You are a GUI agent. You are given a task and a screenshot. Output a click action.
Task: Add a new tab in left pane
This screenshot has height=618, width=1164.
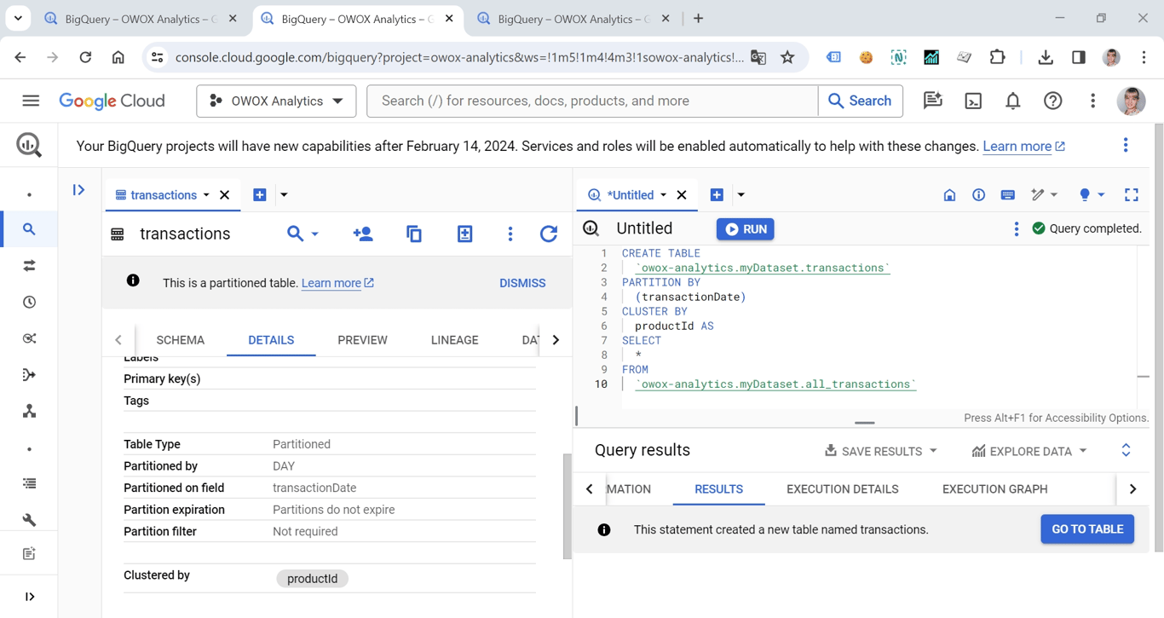pos(260,195)
